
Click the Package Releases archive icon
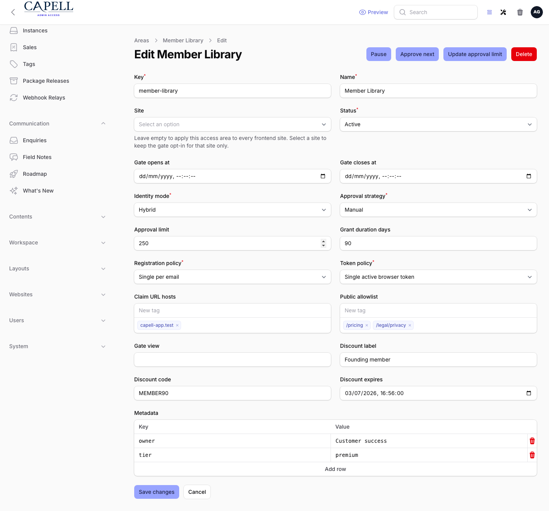(14, 81)
